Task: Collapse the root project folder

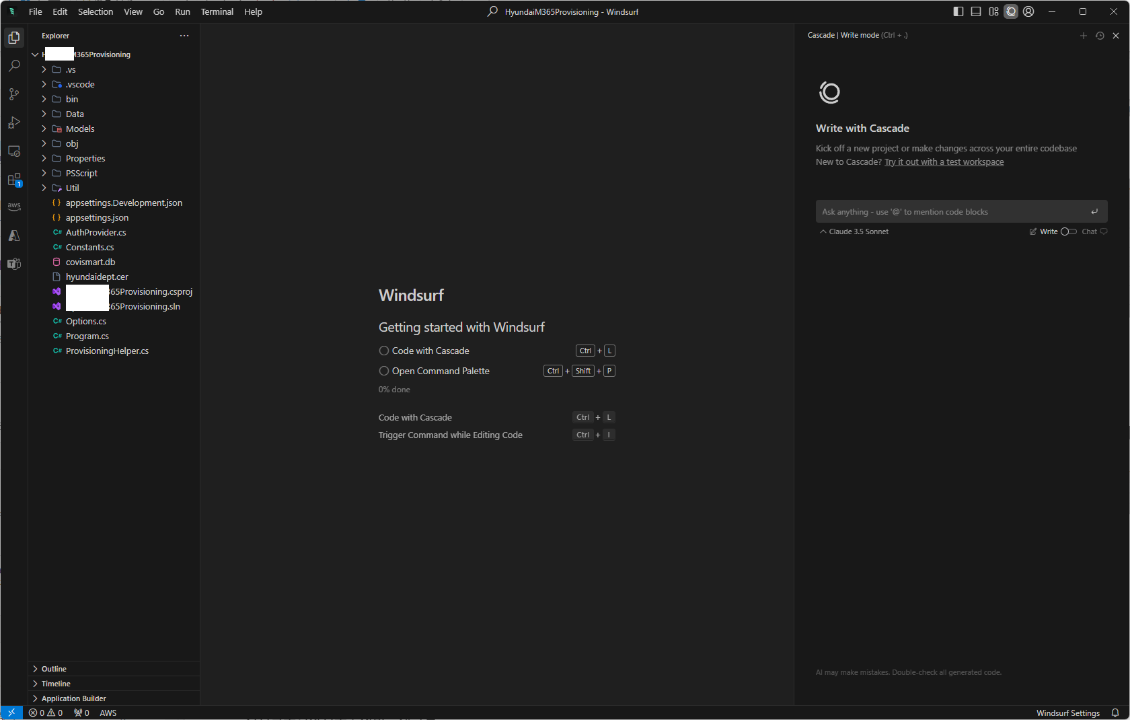Action: point(35,55)
